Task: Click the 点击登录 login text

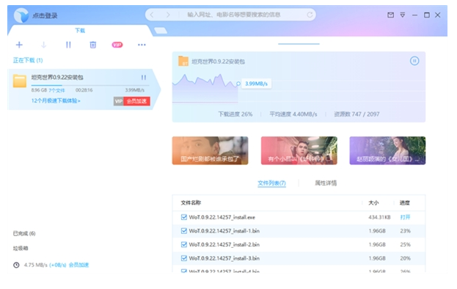Action: point(45,15)
